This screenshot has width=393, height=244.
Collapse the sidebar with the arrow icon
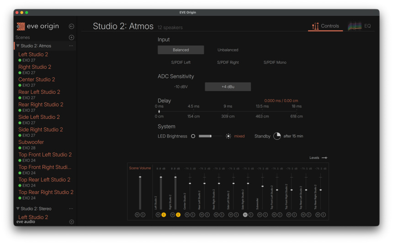click(71, 26)
